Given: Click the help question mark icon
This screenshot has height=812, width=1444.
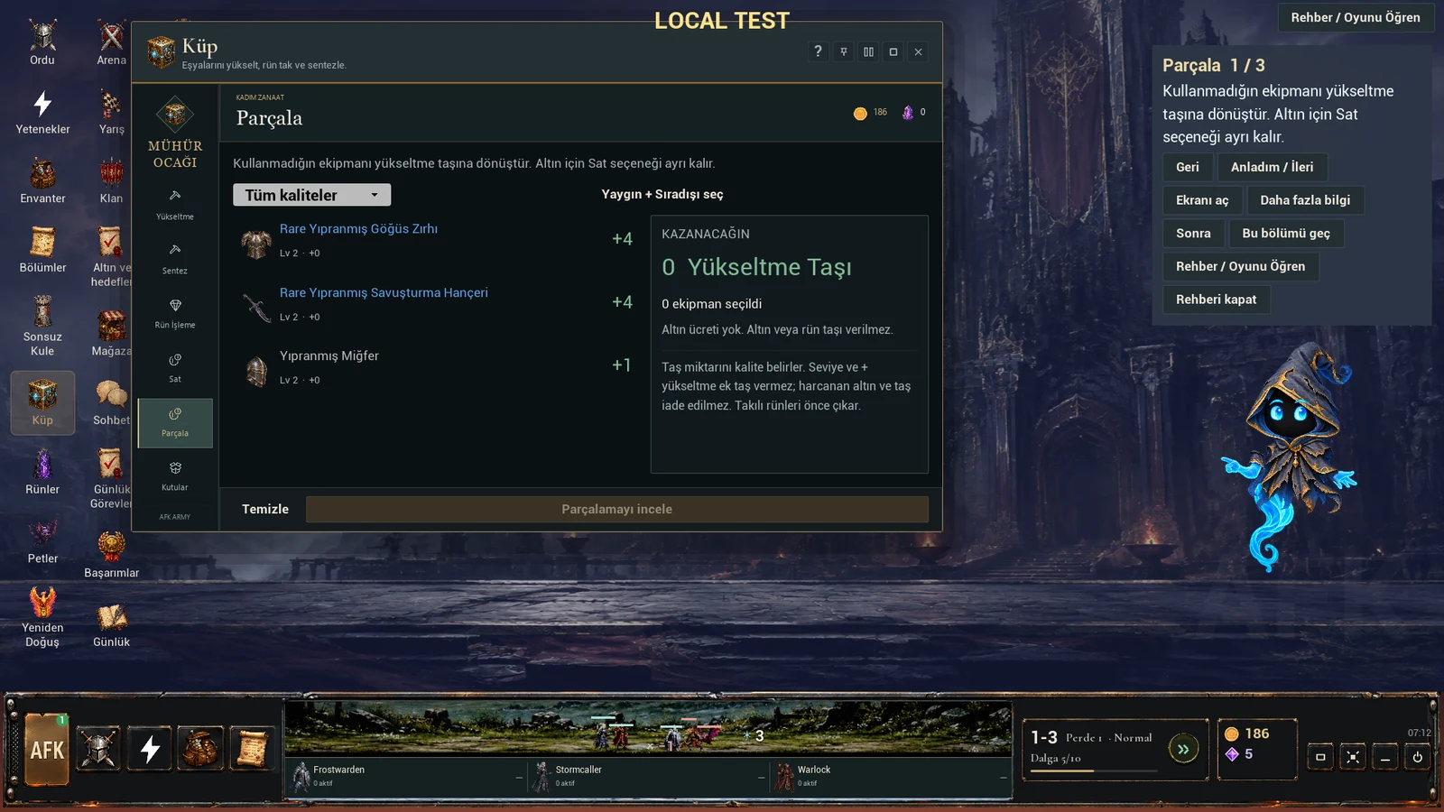Looking at the screenshot, I should (818, 51).
